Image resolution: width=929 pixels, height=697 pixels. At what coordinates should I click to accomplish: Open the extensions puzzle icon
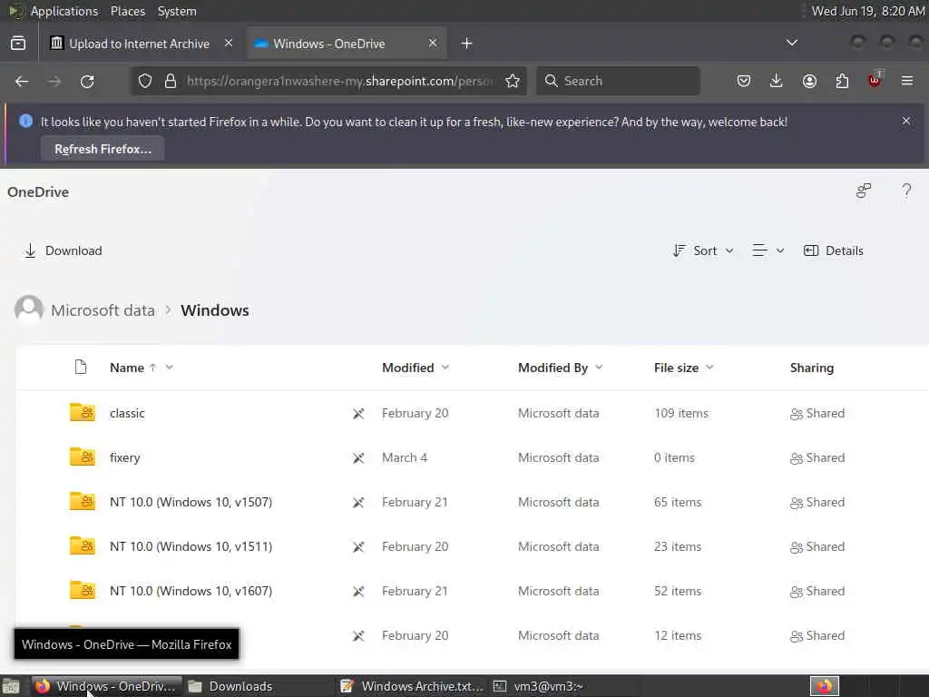tap(842, 81)
